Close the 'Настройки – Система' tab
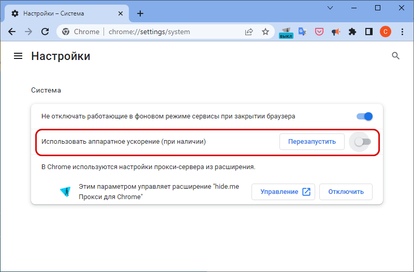This screenshot has height=272, width=414. (121, 13)
